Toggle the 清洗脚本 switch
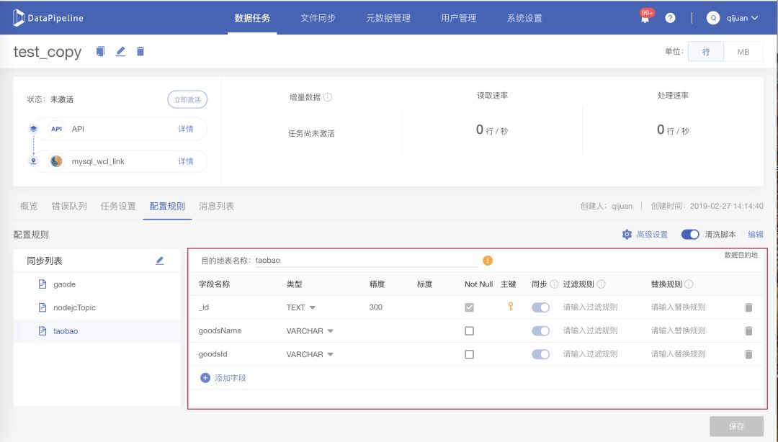The height and width of the screenshot is (442, 778). pos(690,234)
